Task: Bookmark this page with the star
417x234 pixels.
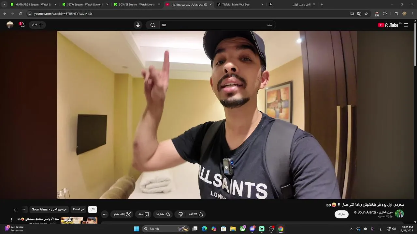Action: [366, 14]
